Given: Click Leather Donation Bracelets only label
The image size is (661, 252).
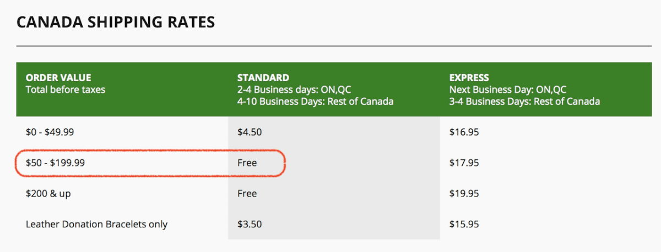Looking at the screenshot, I should tap(96, 224).
